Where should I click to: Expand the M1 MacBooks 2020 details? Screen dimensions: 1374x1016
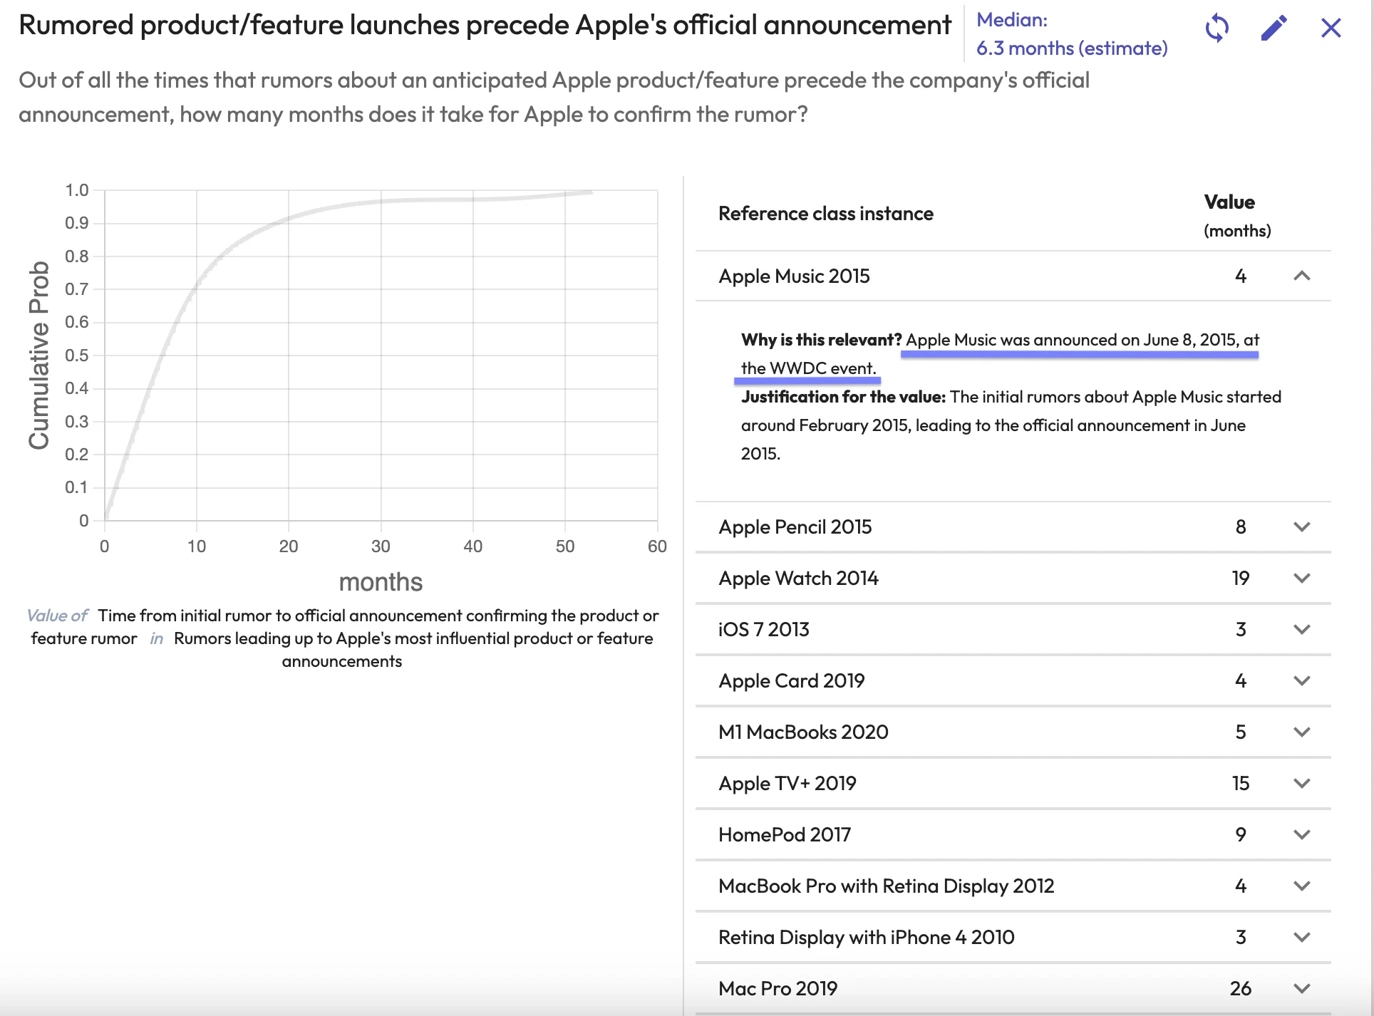(1301, 732)
